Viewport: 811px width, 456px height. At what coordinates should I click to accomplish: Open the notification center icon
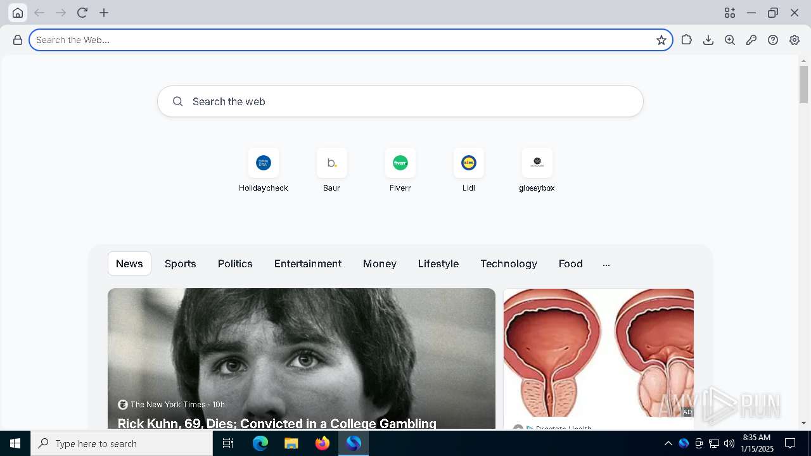point(790,443)
